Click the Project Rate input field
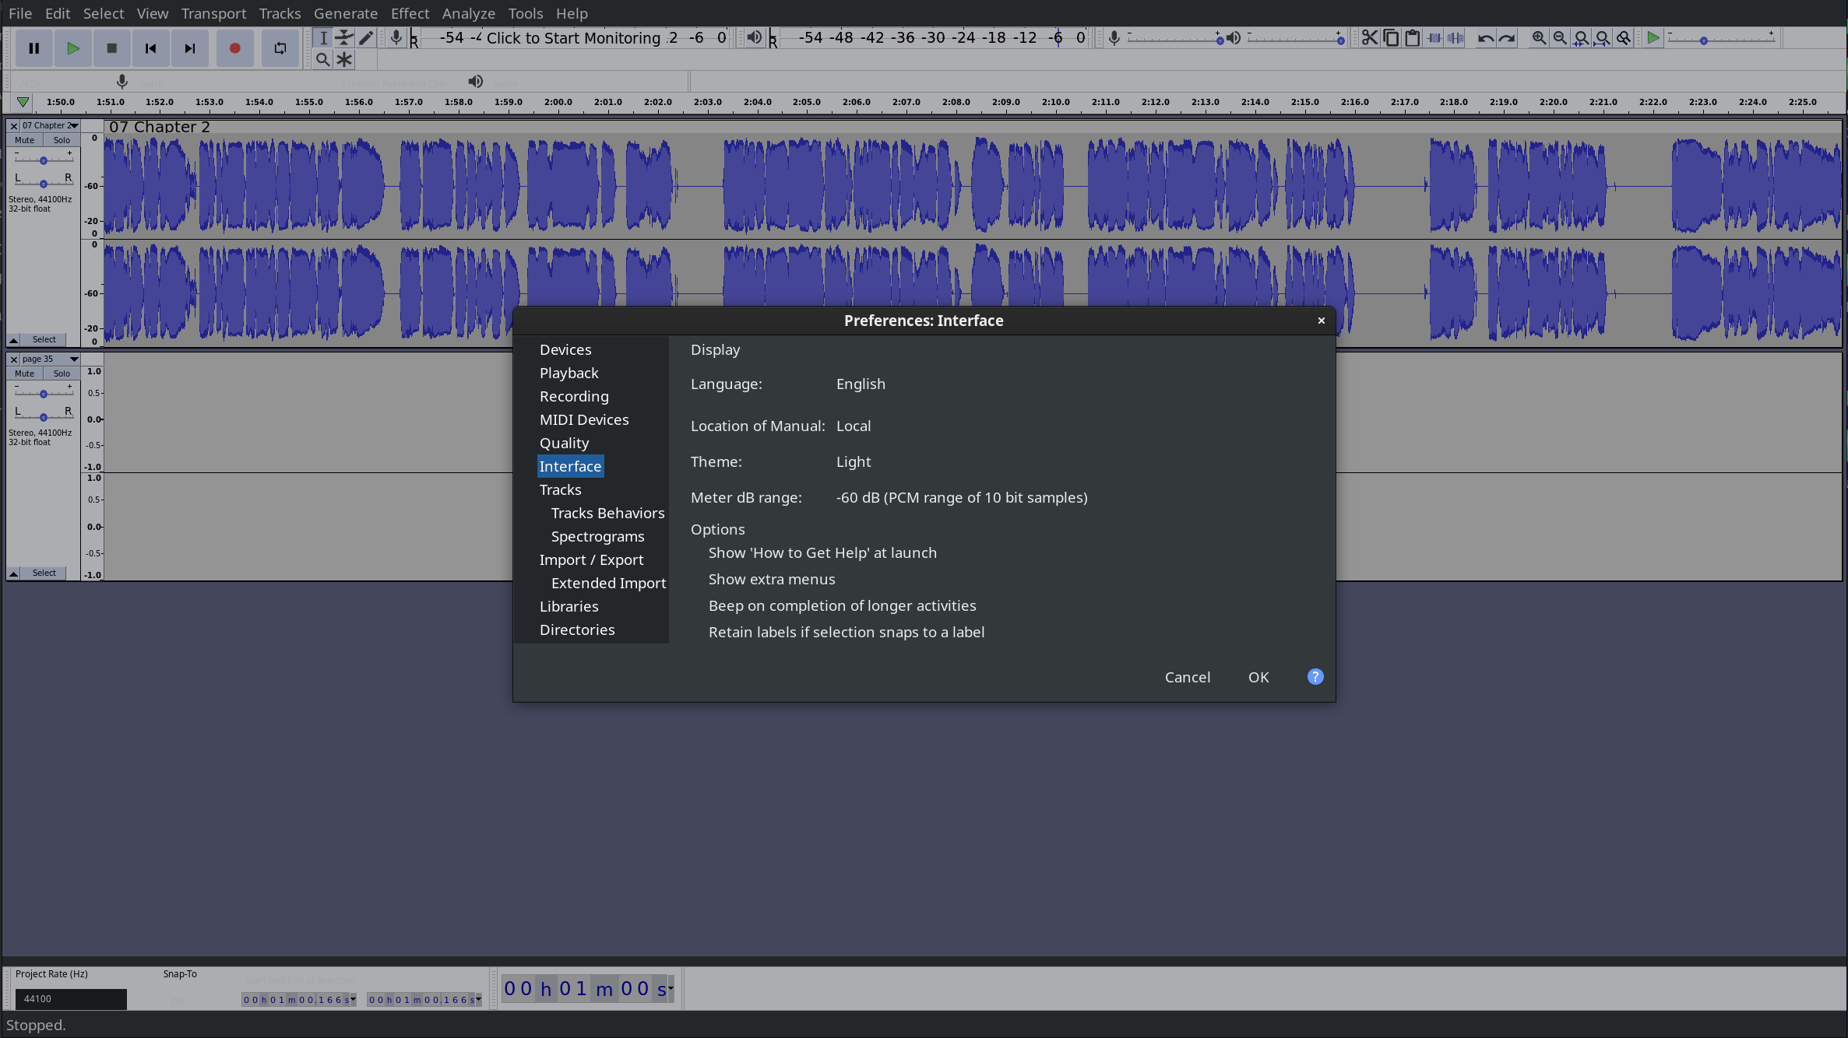 pos(70,999)
